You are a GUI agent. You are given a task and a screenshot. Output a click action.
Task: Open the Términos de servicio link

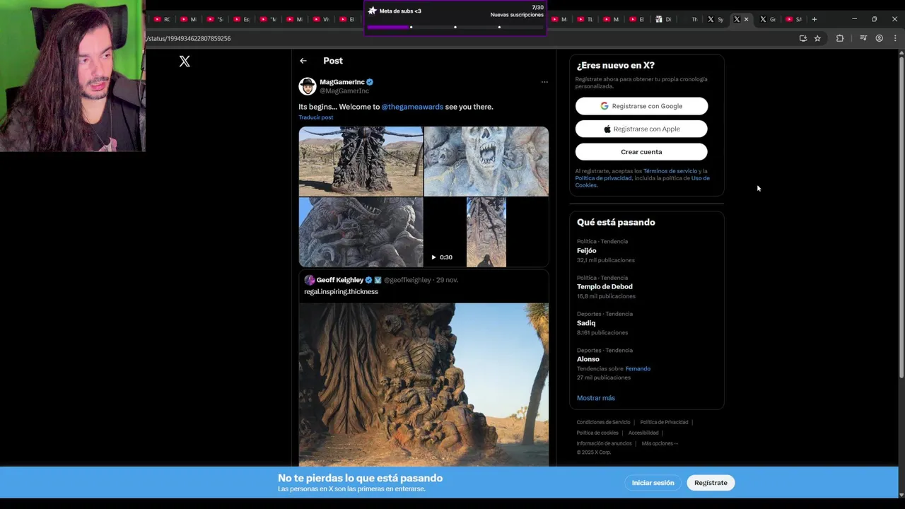[x=670, y=171]
